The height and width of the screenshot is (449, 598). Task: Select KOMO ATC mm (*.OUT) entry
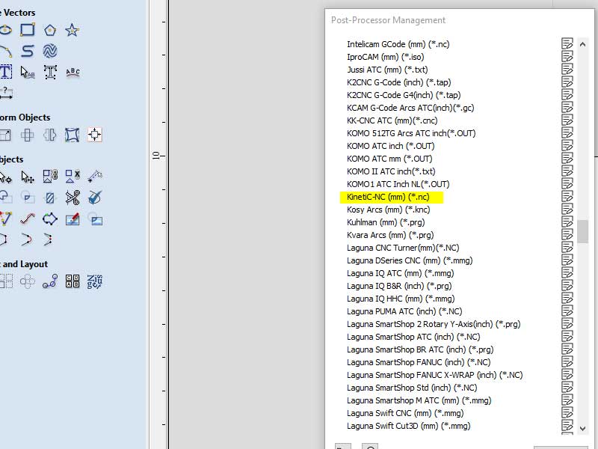coord(389,159)
